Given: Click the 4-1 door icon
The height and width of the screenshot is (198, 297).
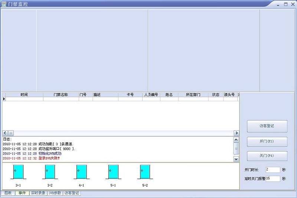Looking at the screenshot, I should [x=81, y=172].
